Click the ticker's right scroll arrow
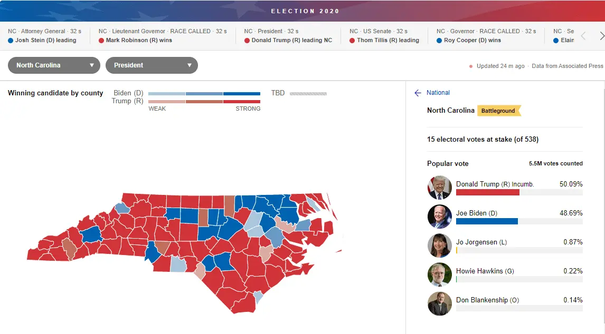Viewport: 605px width, 334px height. click(601, 36)
